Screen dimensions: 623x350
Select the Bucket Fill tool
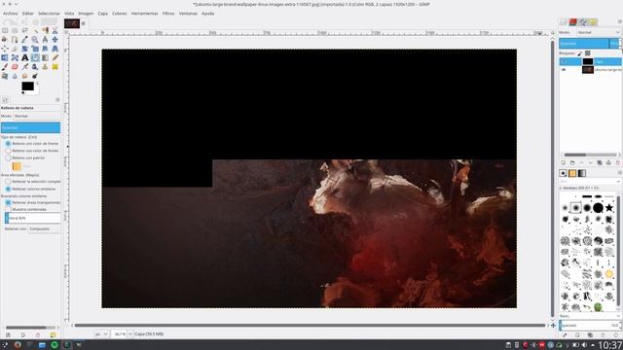click(x=35, y=57)
